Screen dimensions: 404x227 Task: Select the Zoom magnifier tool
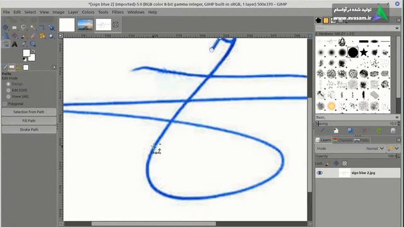tap(33, 44)
